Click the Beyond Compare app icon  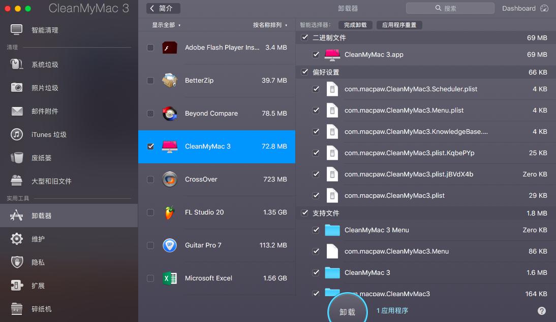[170, 113]
